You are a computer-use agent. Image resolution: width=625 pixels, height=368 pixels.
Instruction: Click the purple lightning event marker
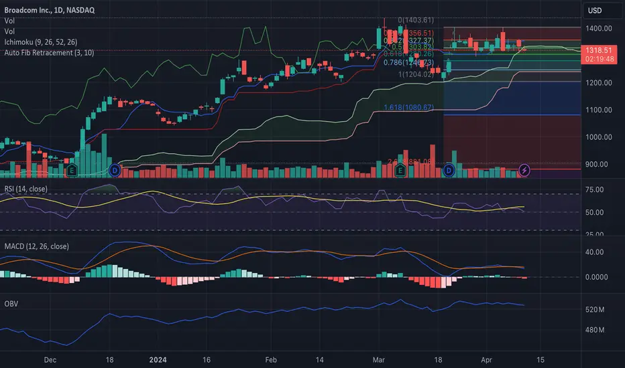[x=524, y=171]
